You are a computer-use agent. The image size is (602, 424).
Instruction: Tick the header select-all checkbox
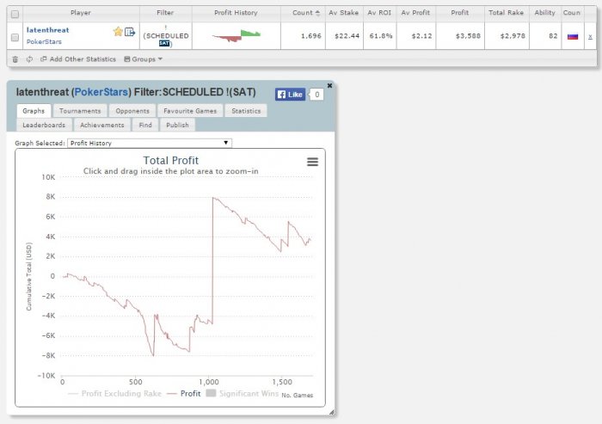click(15, 15)
